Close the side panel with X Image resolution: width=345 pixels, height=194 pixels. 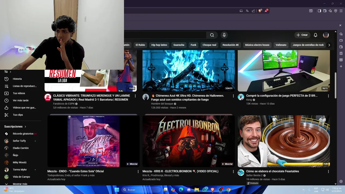tap(340, 25)
